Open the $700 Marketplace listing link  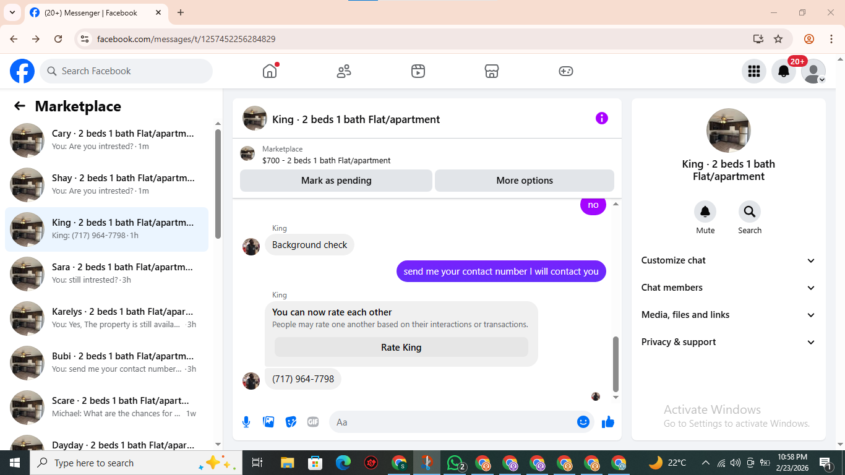click(326, 160)
